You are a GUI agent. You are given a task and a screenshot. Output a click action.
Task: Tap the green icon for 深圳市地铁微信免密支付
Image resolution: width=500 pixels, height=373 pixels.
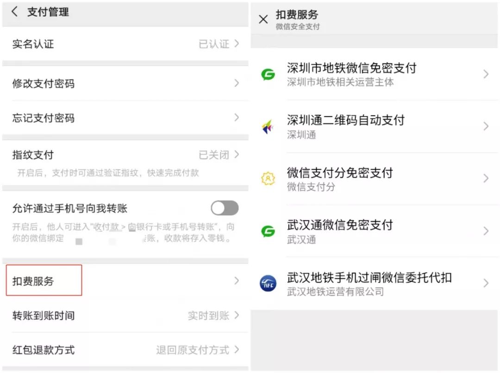click(x=268, y=75)
